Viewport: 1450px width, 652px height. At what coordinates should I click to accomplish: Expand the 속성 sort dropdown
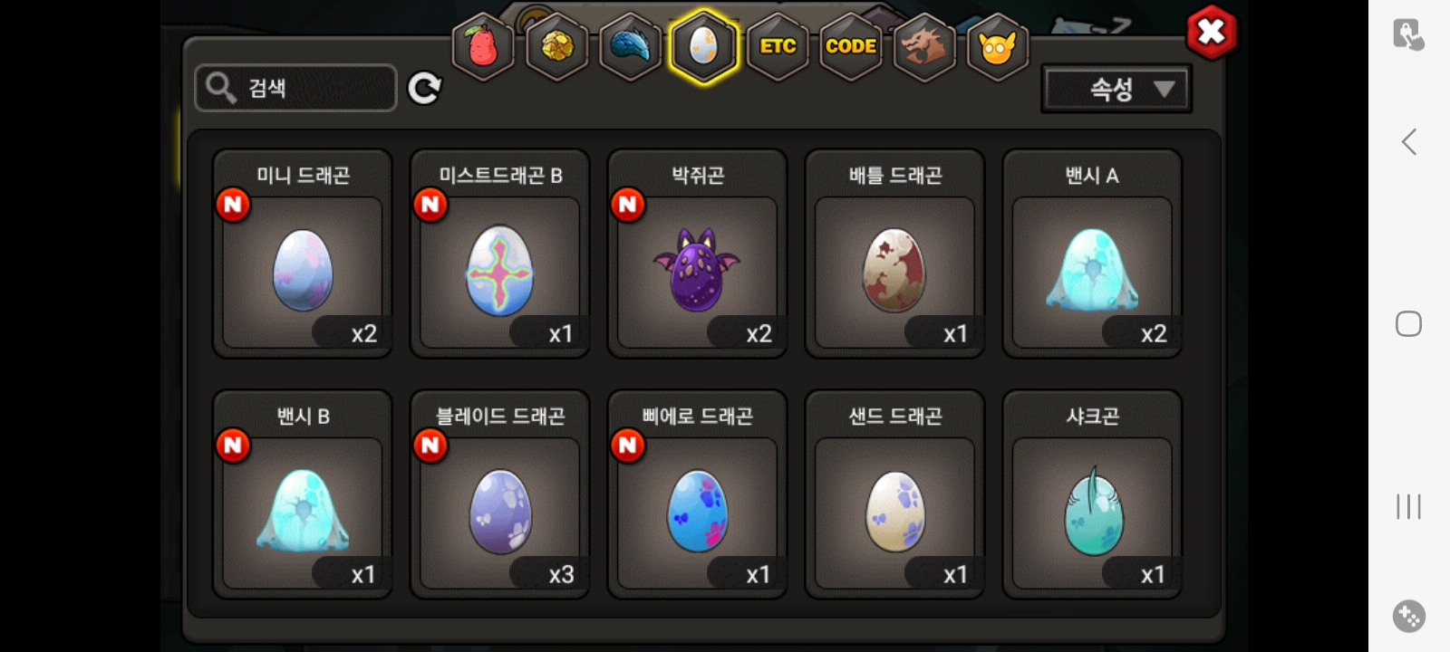(1116, 89)
